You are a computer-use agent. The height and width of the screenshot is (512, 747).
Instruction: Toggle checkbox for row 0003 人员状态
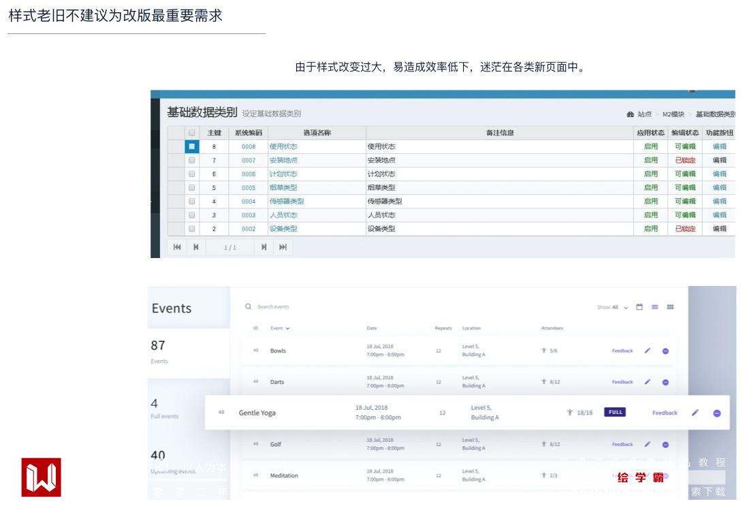tap(191, 215)
